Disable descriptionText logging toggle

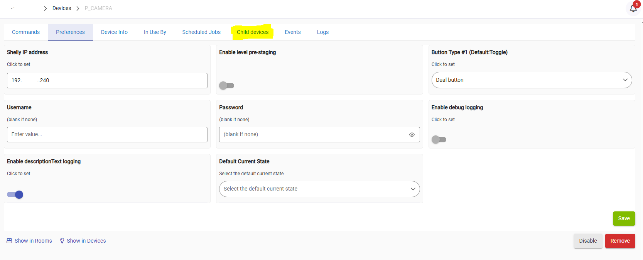[15, 194]
